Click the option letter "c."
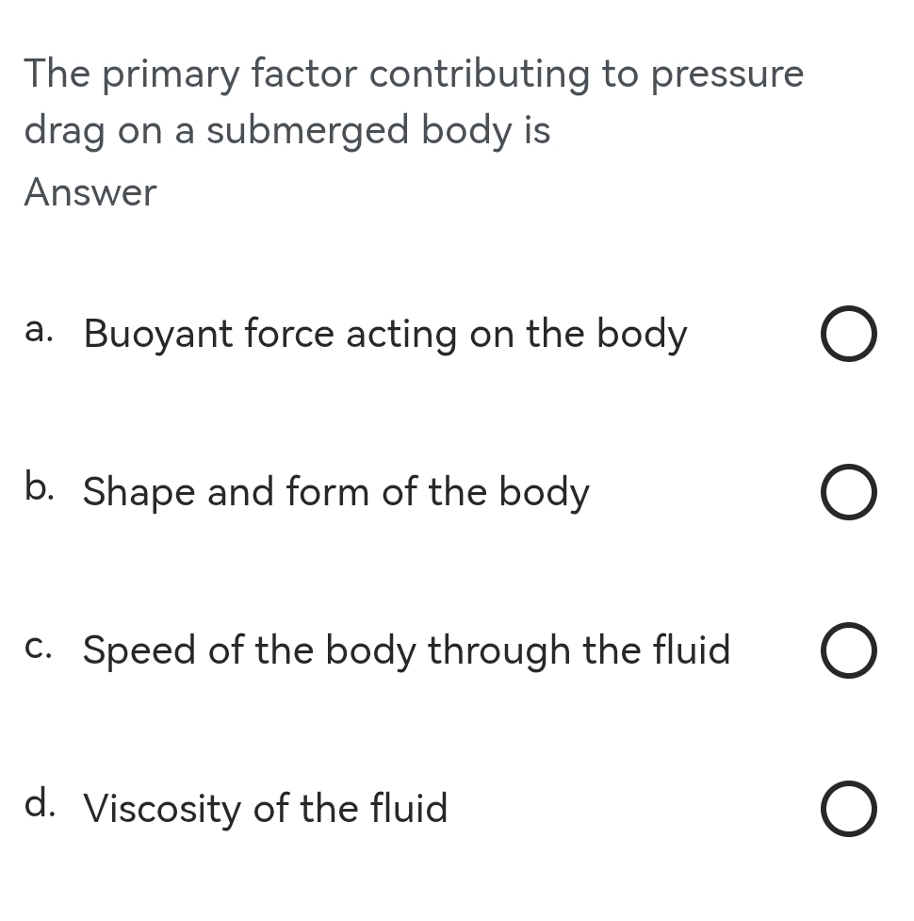The image size is (914, 921). click(x=40, y=647)
